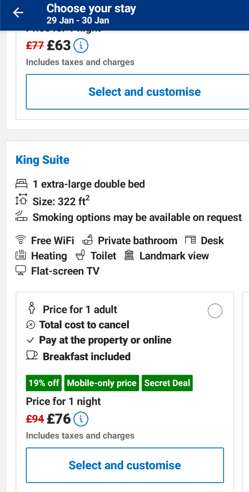249x492 pixels.
Task: Tap the 19% off badge
Action: [x=44, y=383]
